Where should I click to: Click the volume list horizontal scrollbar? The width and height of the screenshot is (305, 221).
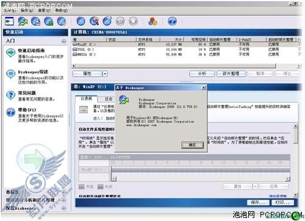176,66
